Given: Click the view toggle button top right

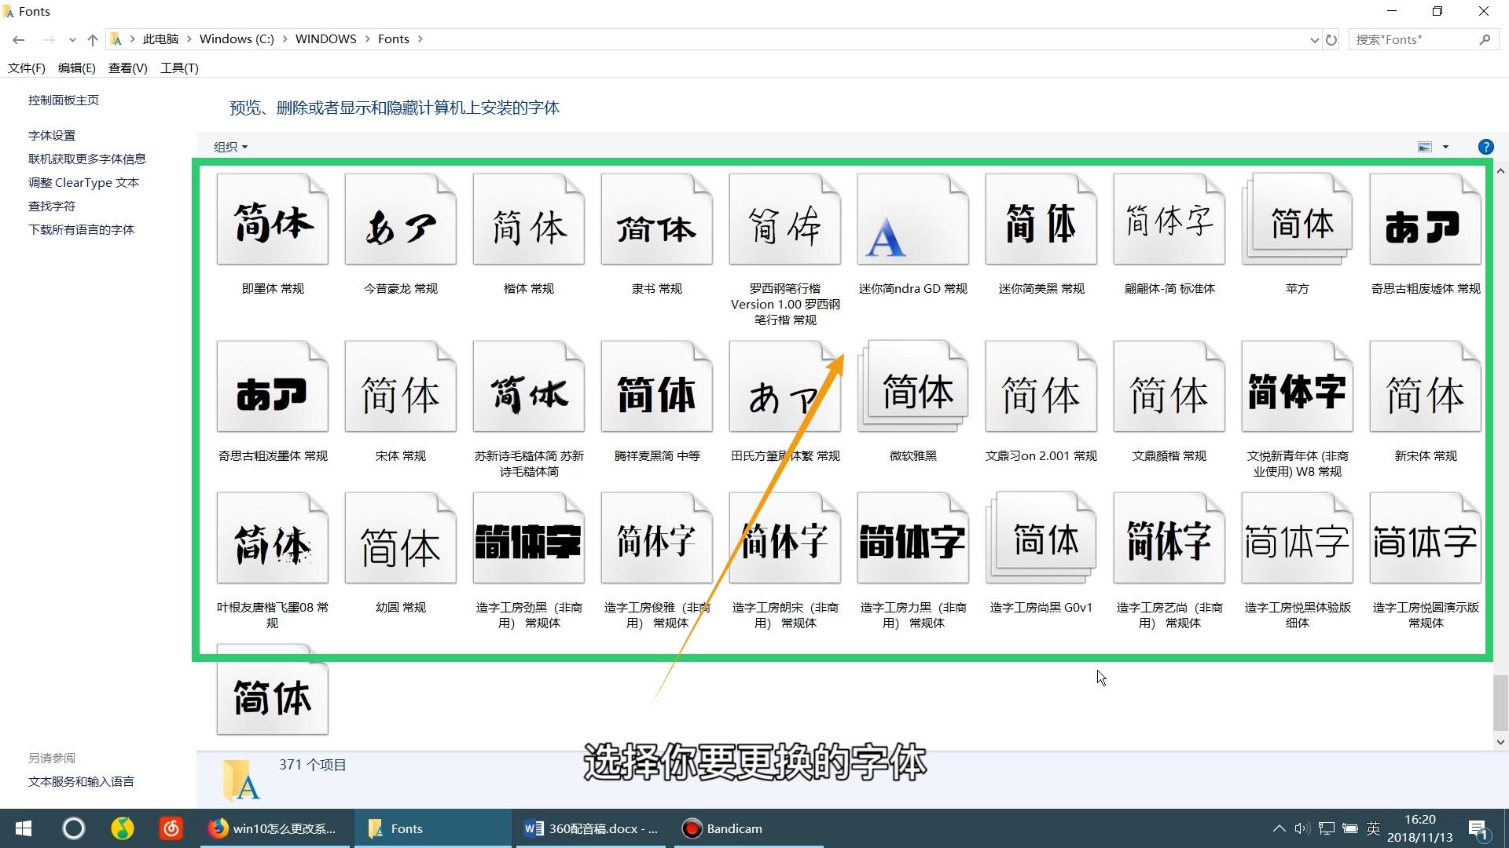Looking at the screenshot, I should click(1434, 146).
